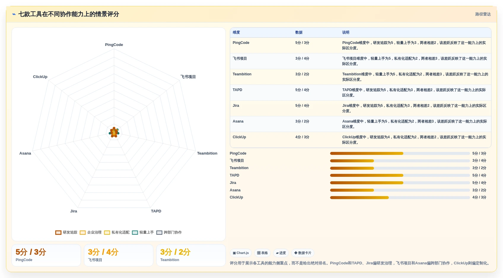
Task: Toggle the 跨部门协作 legend series
Action: (169, 232)
